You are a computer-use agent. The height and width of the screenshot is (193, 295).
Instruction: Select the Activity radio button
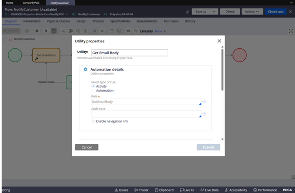pos(93,86)
